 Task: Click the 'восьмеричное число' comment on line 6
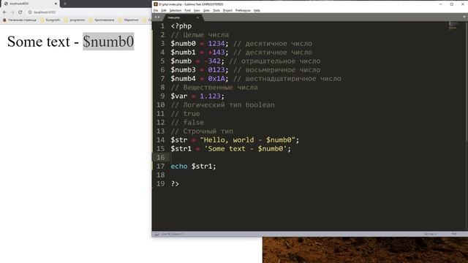pos(277,70)
